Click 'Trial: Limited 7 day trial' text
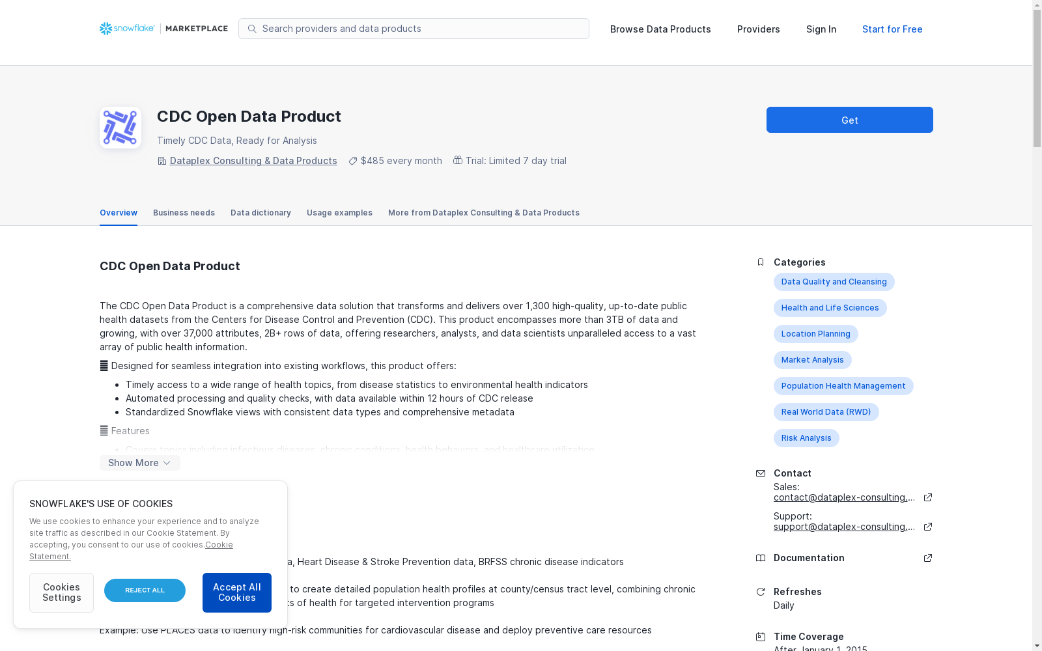 pyautogui.click(x=516, y=161)
